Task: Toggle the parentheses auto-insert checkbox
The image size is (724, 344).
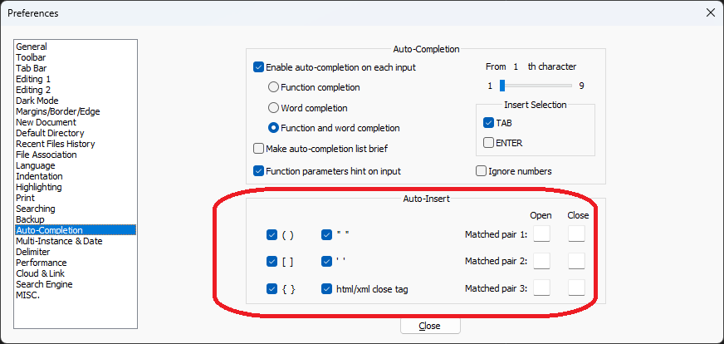Action: click(271, 235)
